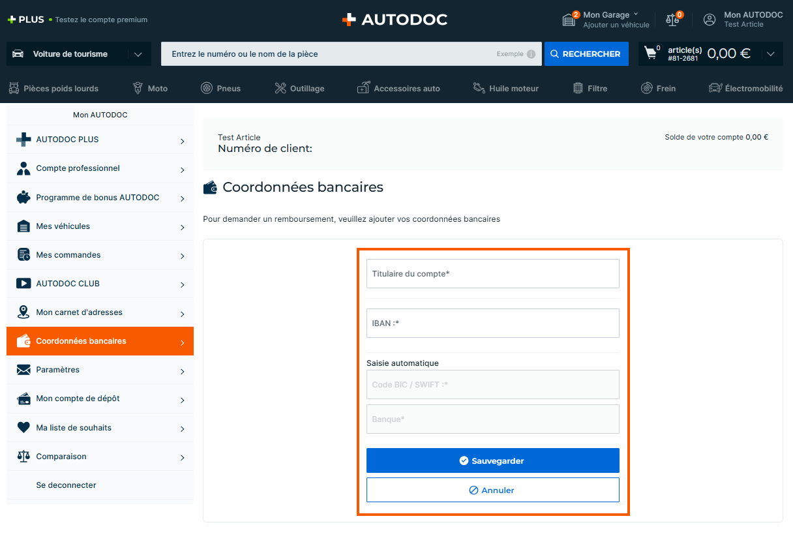The image size is (793, 542).
Task: Click the search example info icon
Action: (x=531, y=54)
